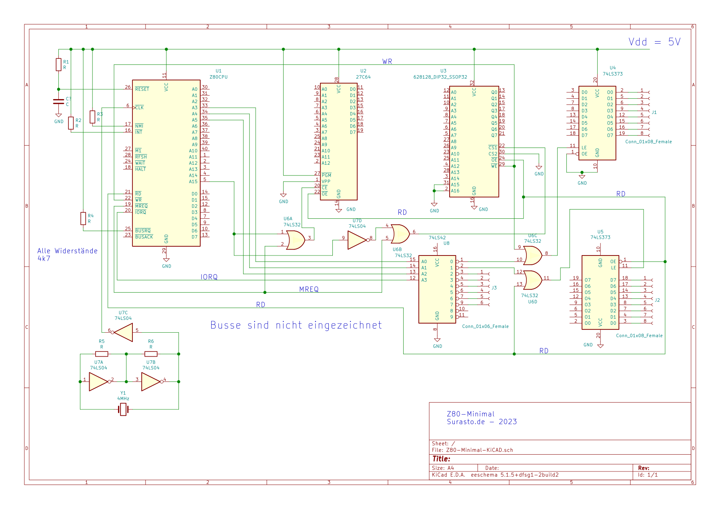Image resolution: width=720 pixels, height=509 pixels.
Task: Click the 'Rev:' field
Action: [x=644, y=468]
